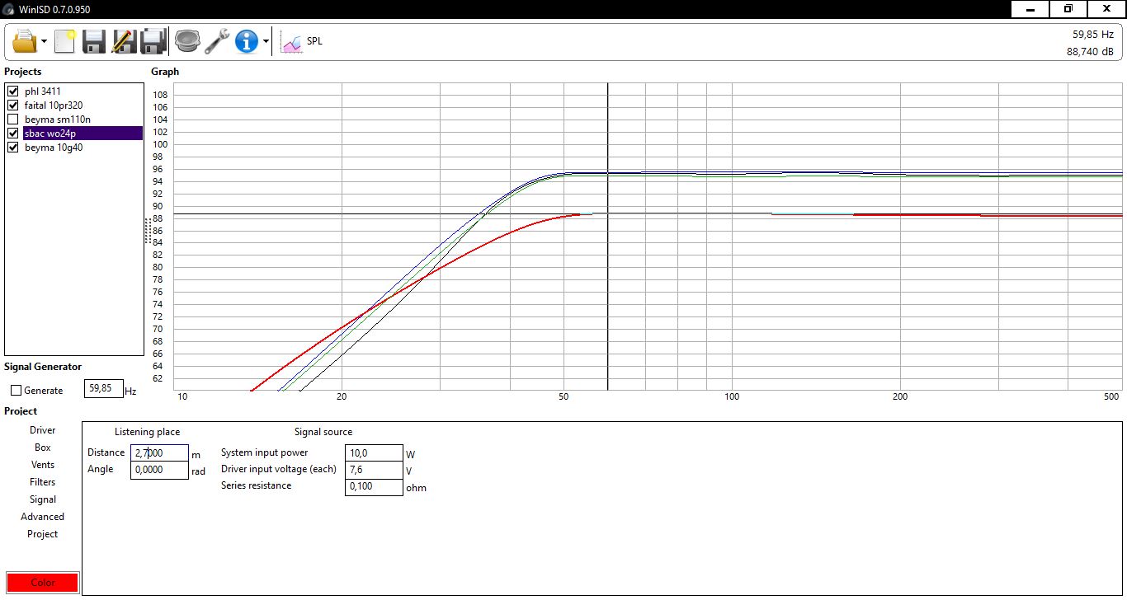Select the phl 3411 project name
The image size is (1127, 600).
[43, 91]
